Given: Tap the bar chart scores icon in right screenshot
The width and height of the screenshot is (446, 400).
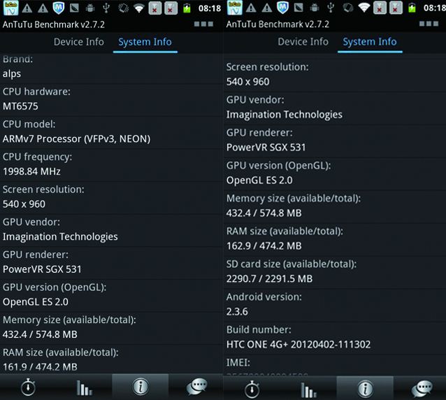Looking at the screenshot, I should (x=308, y=390).
